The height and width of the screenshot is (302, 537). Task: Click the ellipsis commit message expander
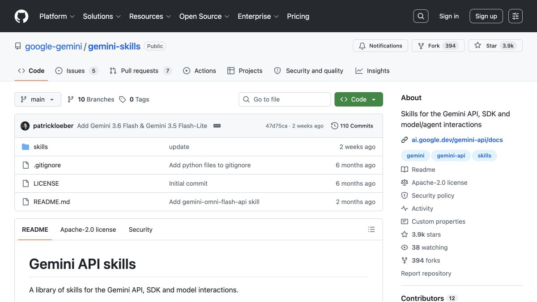point(217,126)
